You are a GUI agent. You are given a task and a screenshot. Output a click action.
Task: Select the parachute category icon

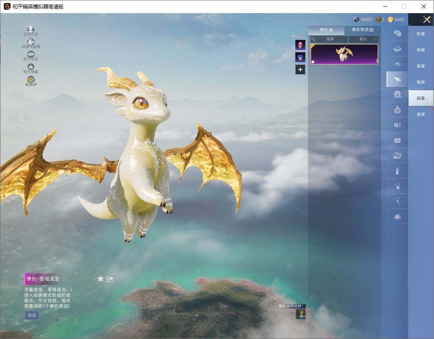(x=398, y=33)
